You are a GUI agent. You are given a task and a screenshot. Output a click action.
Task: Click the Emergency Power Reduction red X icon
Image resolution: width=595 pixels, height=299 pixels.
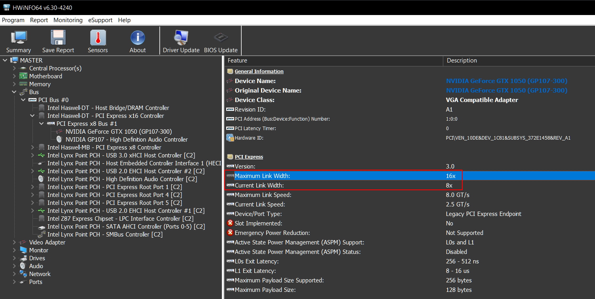click(230, 233)
